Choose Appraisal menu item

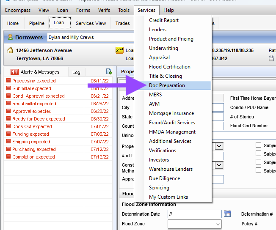point(173,57)
